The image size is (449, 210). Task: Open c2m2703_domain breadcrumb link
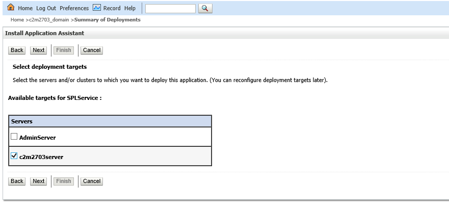click(49, 20)
